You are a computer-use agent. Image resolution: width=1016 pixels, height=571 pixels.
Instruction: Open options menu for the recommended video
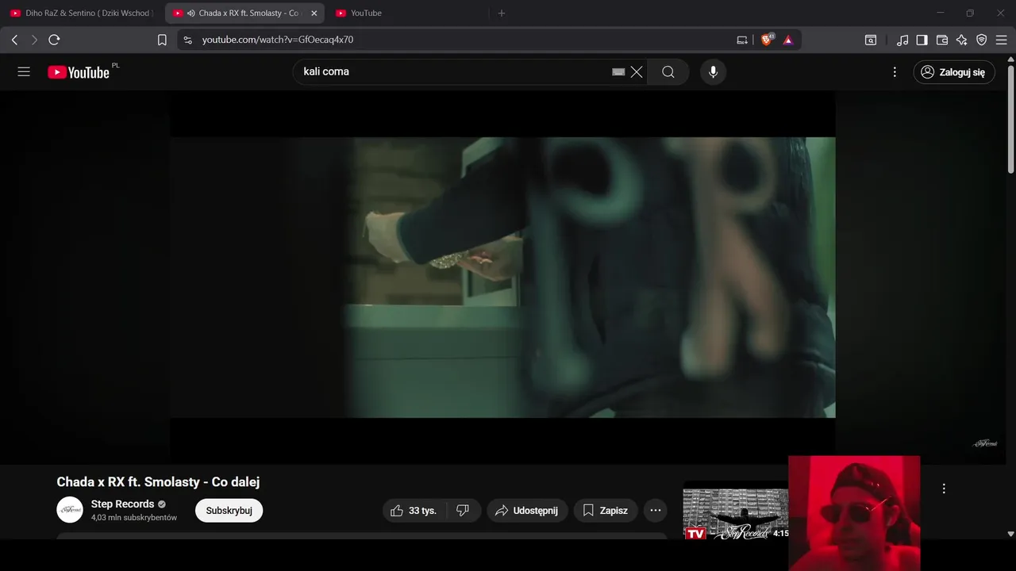point(944,489)
